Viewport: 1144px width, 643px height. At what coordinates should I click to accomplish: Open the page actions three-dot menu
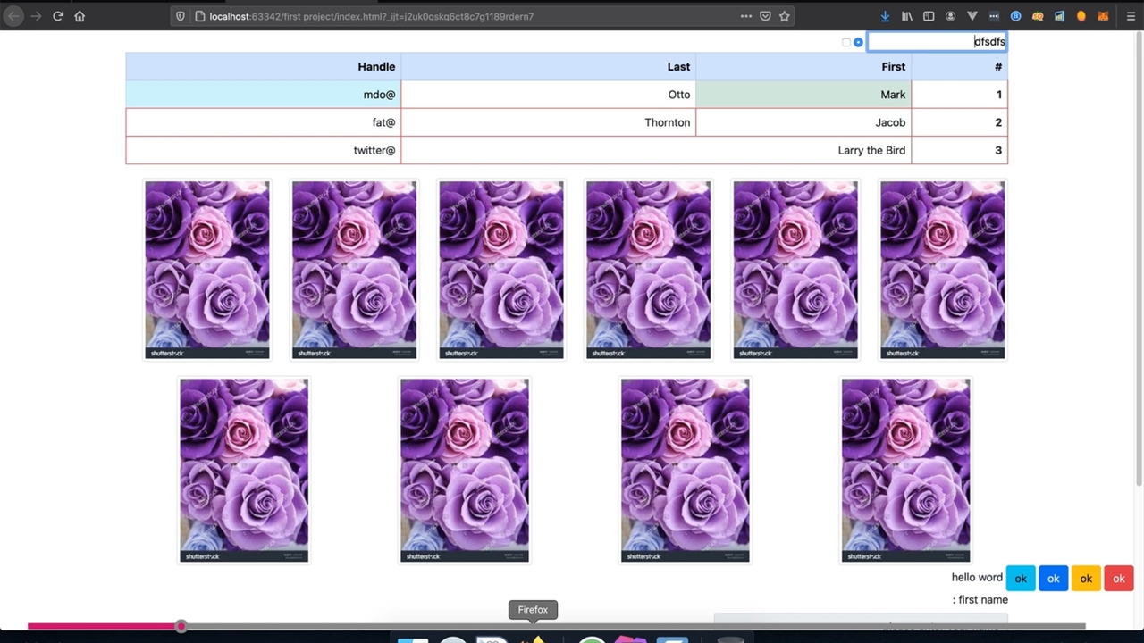click(745, 16)
